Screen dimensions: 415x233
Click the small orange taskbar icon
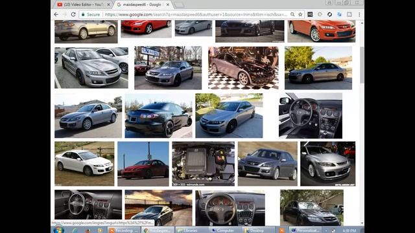(x=282, y=230)
